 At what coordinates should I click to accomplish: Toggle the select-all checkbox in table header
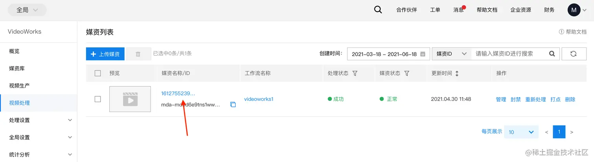click(x=98, y=73)
